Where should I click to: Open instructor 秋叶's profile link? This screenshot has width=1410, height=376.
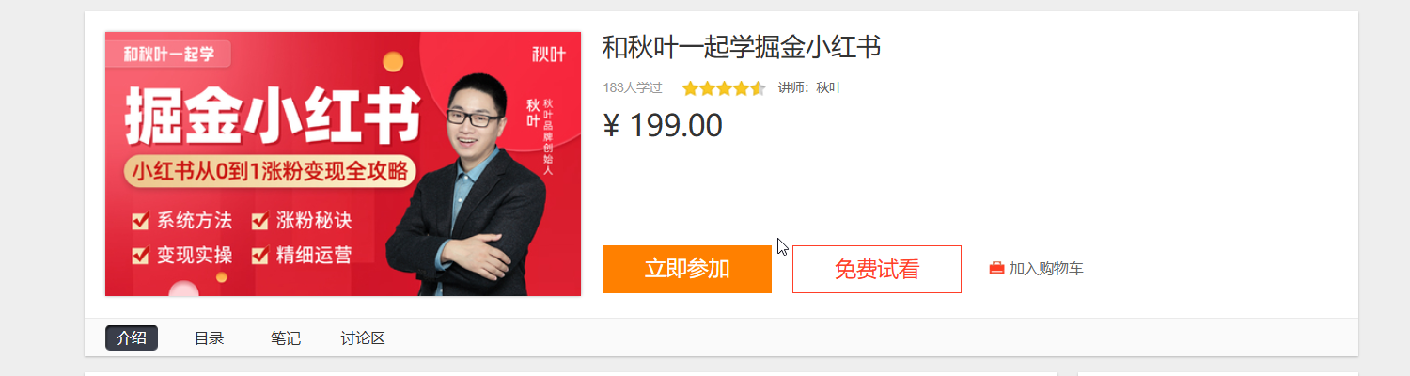(x=829, y=88)
